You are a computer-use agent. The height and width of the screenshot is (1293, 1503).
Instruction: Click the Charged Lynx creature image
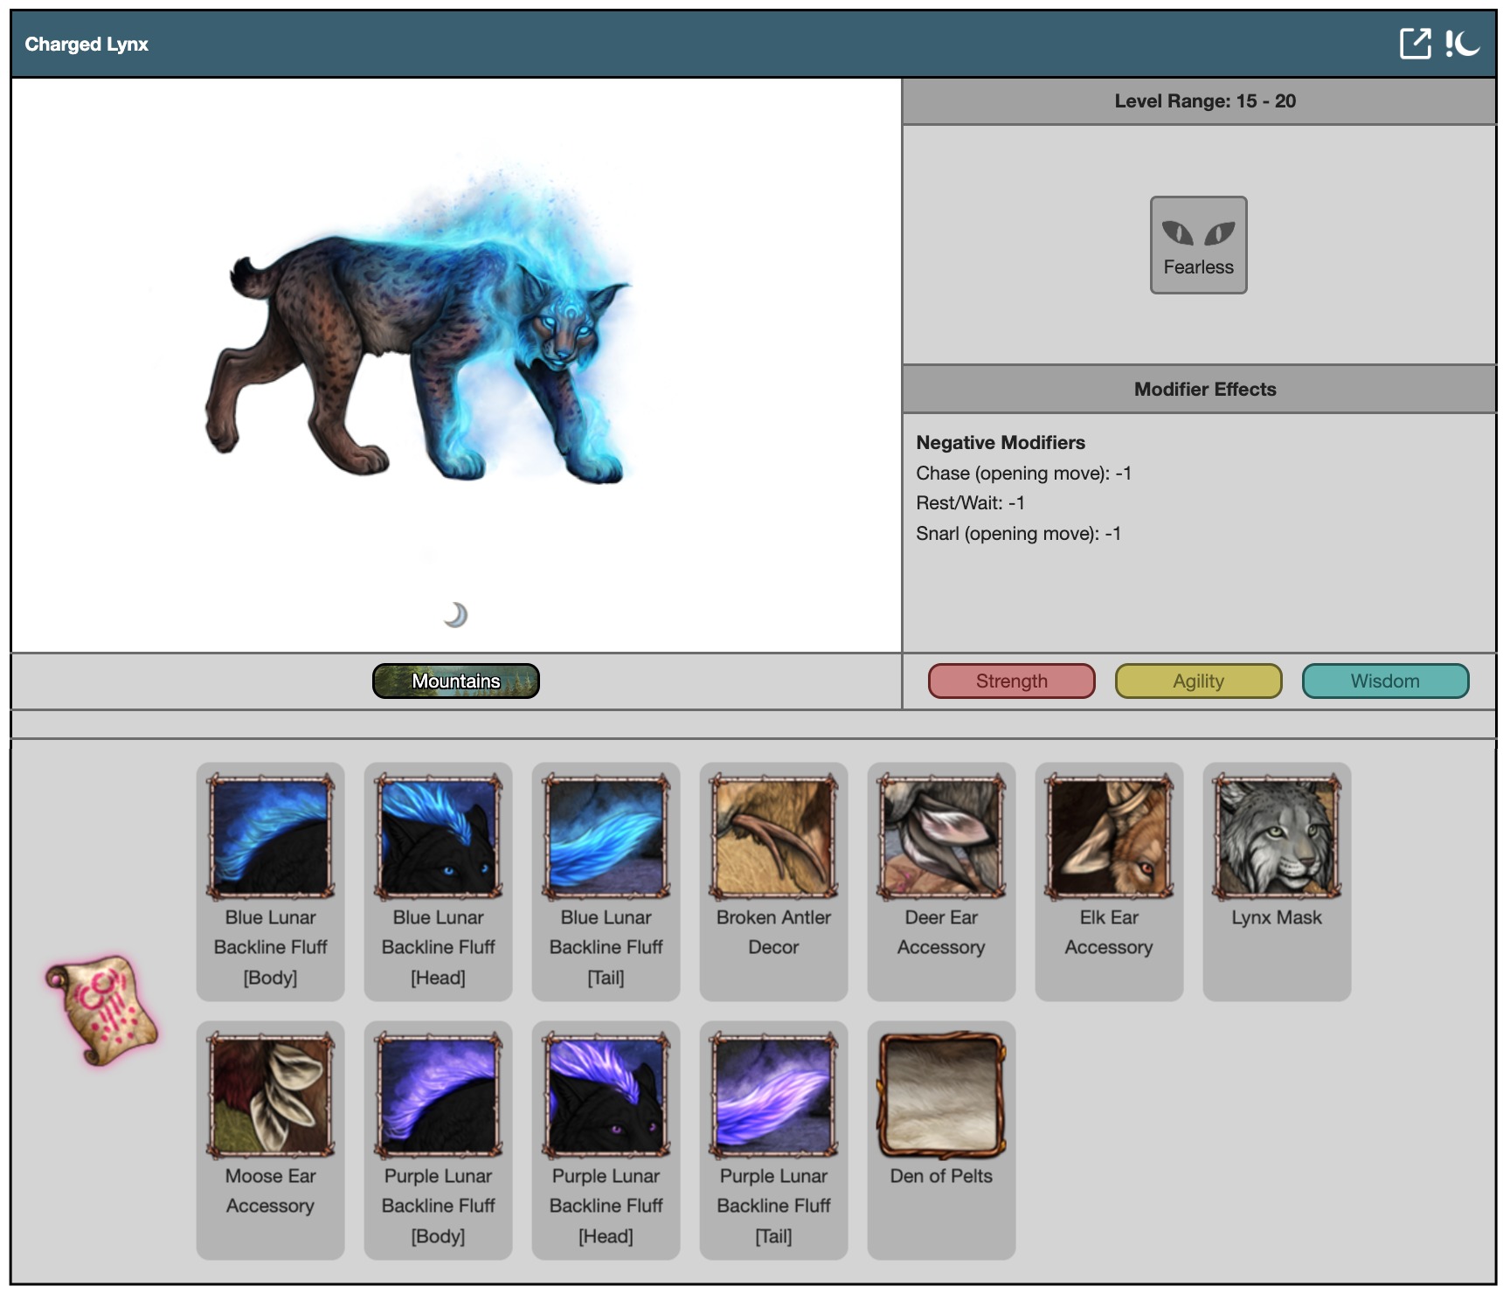419,349
